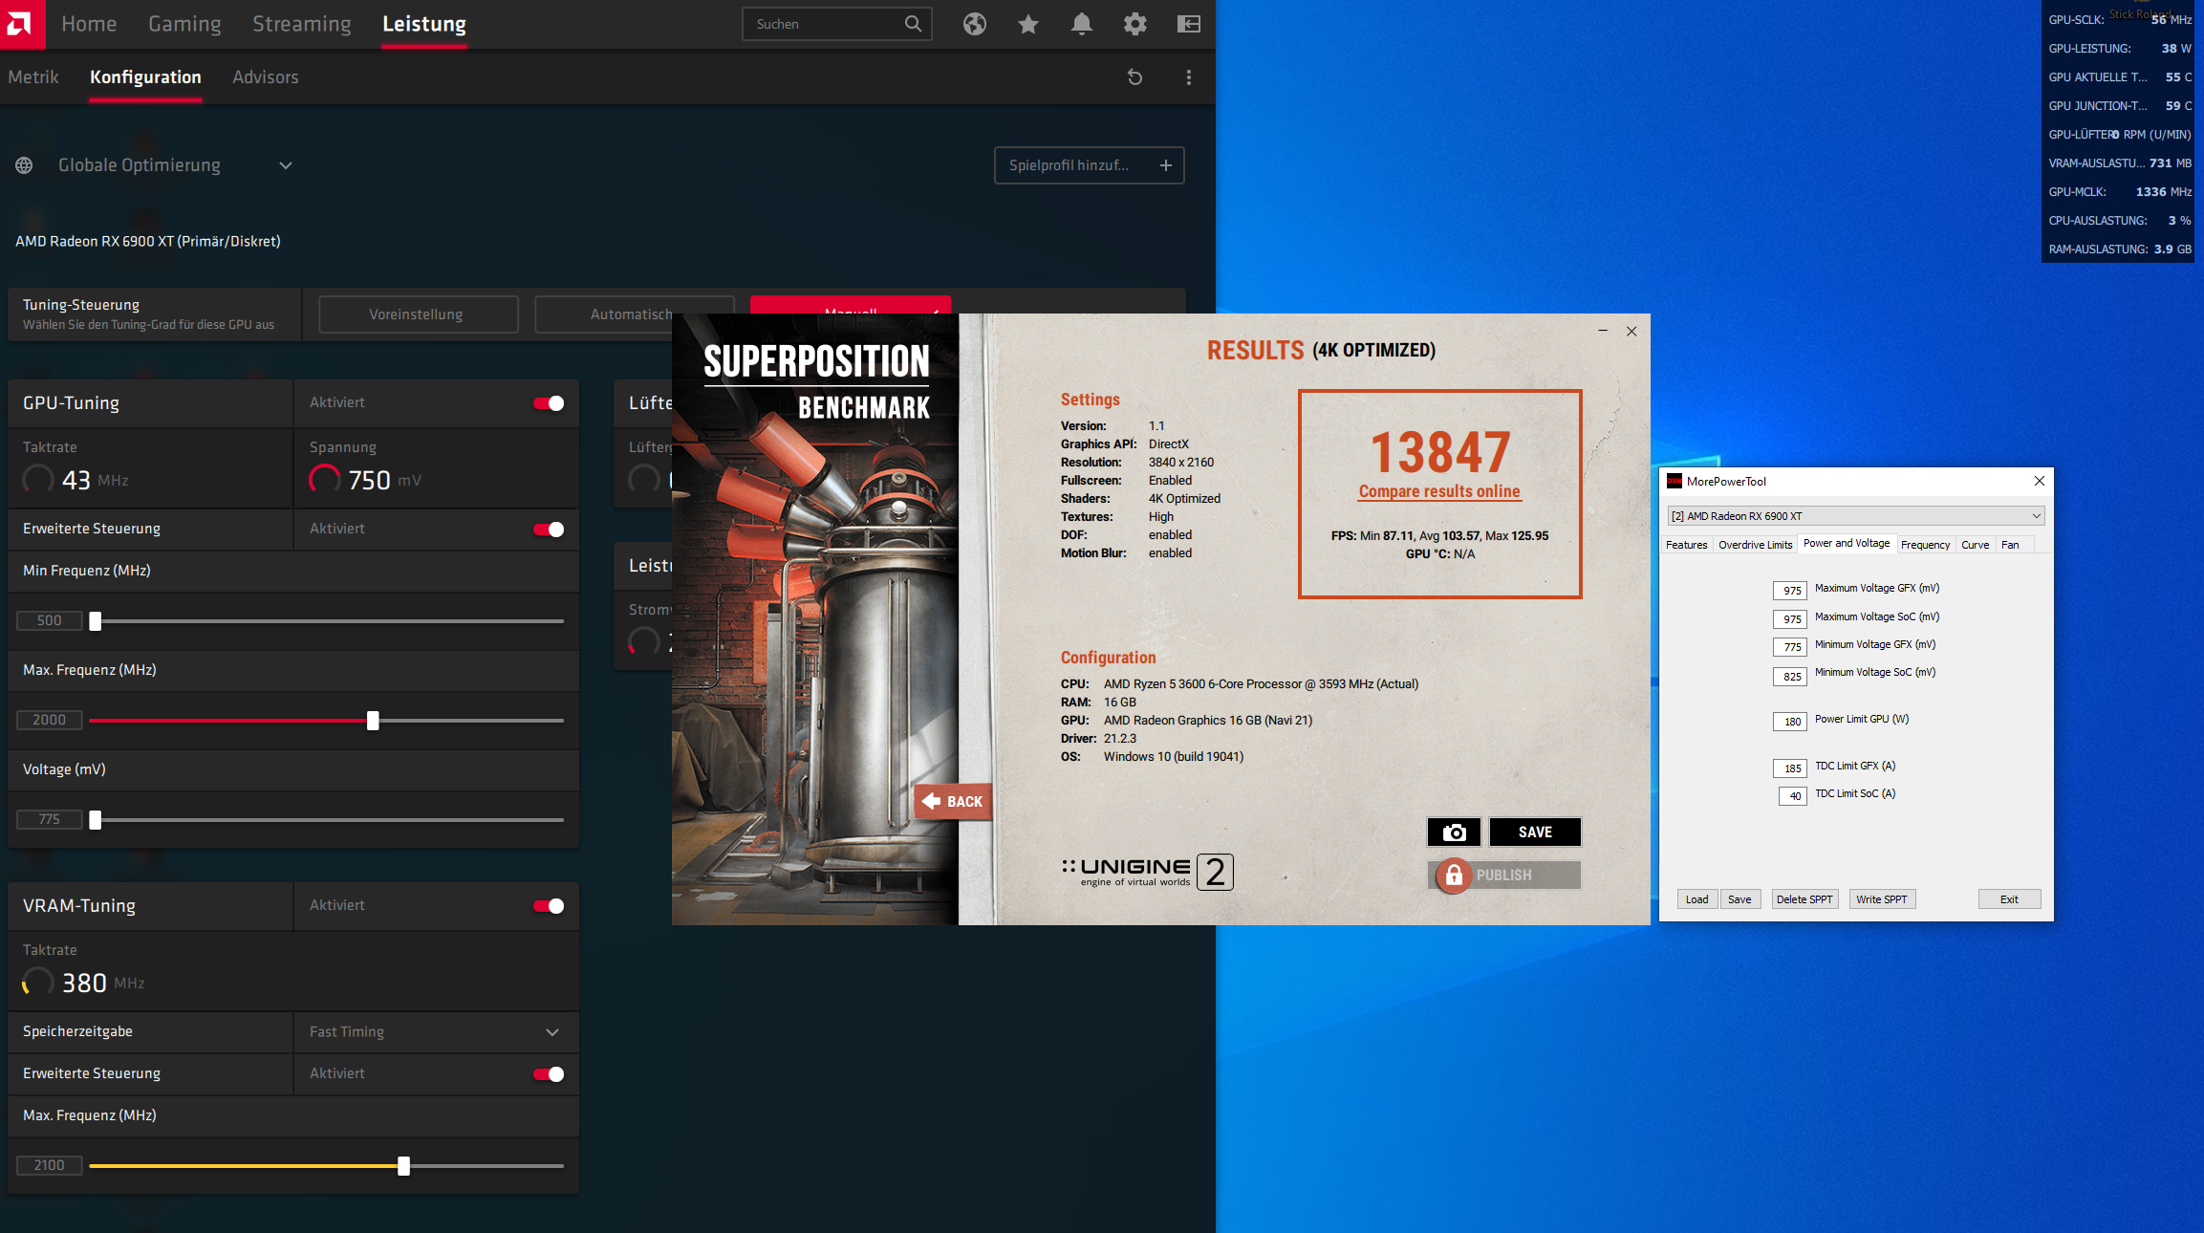The width and height of the screenshot is (2204, 1233).
Task: Click the AMD logo icon
Action: tap(21, 23)
